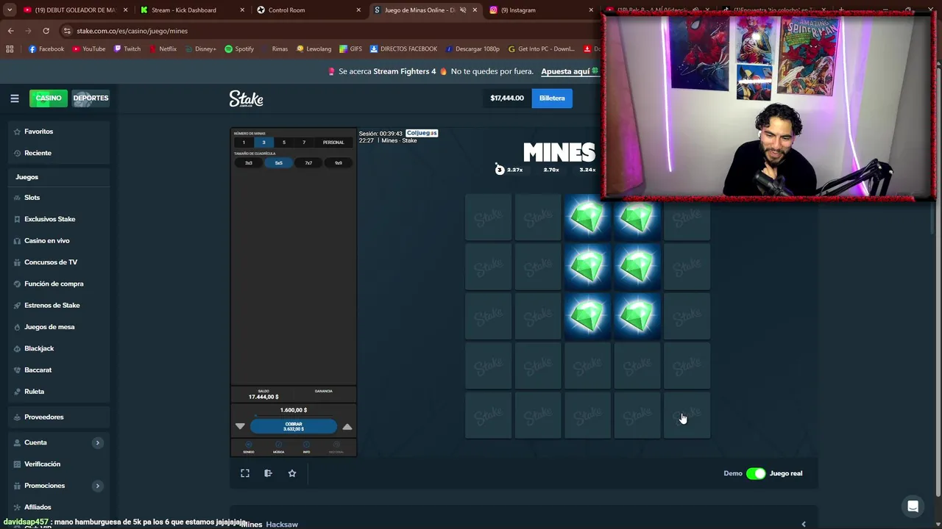Open Slots in sidebar
Image resolution: width=942 pixels, height=529 pixels.
pyautogui.click(x=60, y=198)
